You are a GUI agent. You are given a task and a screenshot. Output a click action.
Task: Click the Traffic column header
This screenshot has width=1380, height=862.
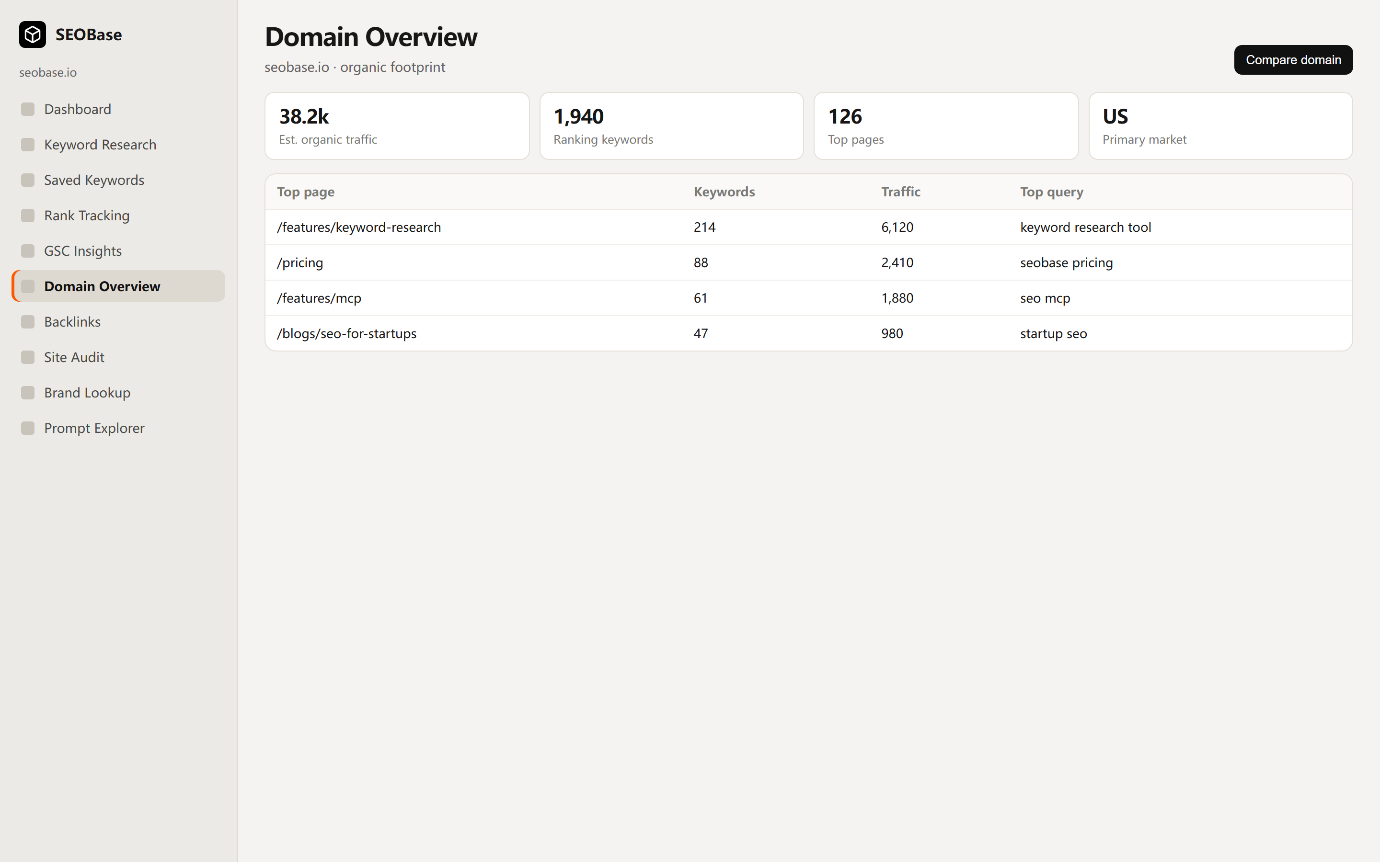coord(900,192)
